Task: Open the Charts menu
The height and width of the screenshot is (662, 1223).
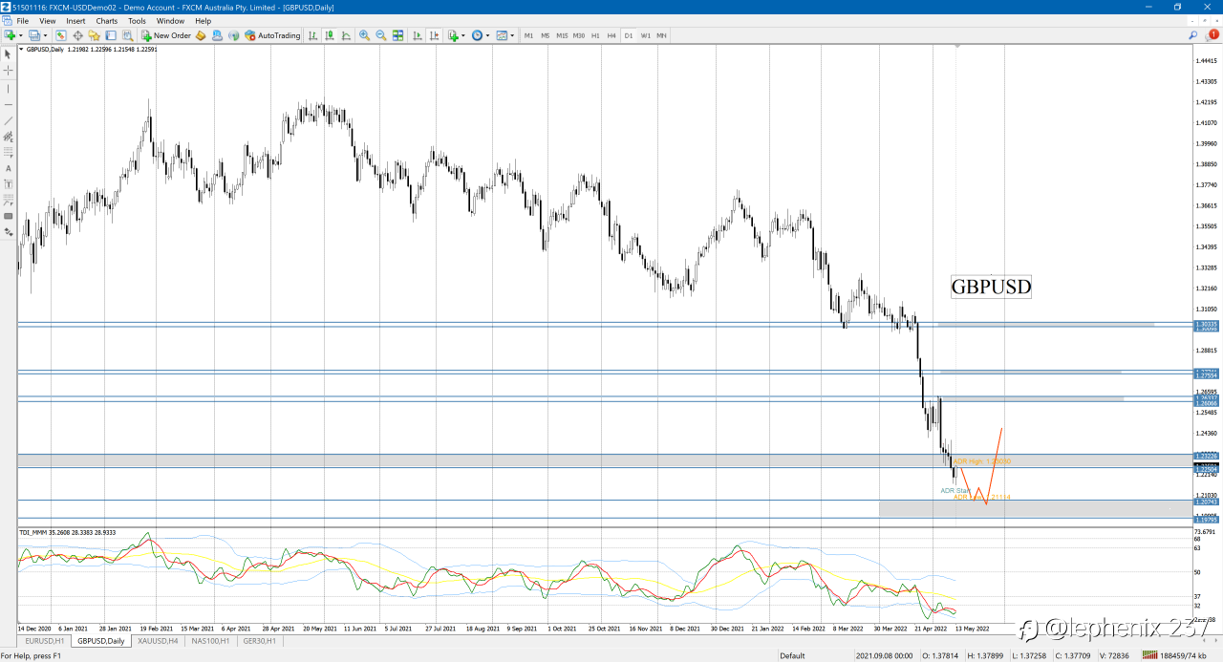Action: tap(107, 20)
